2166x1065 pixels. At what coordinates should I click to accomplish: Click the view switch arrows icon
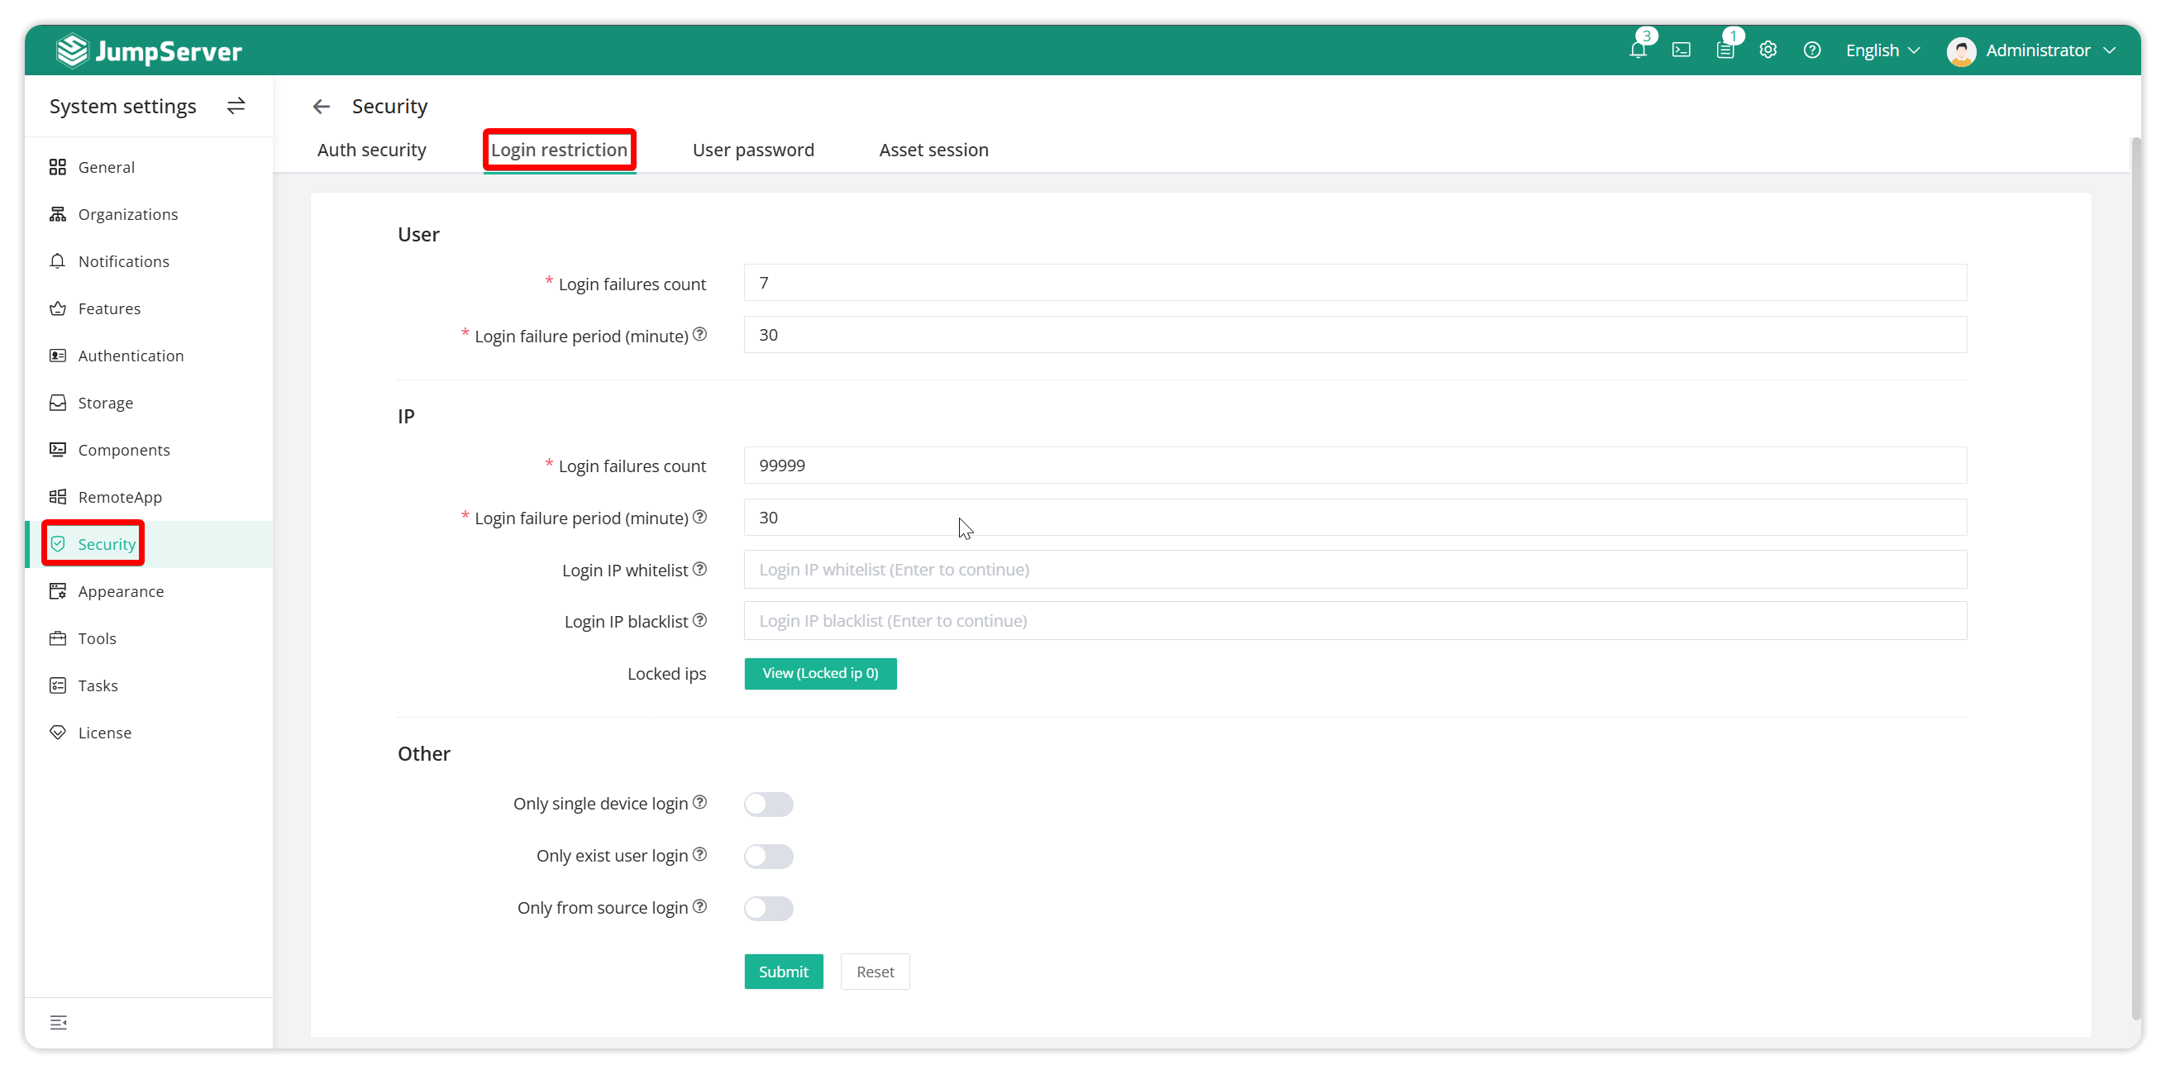tap(236, 106)
